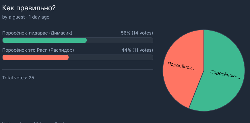The height and width of the screenshot is (123, 250).
Task: Click the "Total votes: 25" text
Action: (x=18, y=78)
